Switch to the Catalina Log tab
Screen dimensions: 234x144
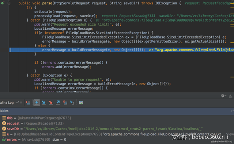pyautogui.click(x=7, y=103)
